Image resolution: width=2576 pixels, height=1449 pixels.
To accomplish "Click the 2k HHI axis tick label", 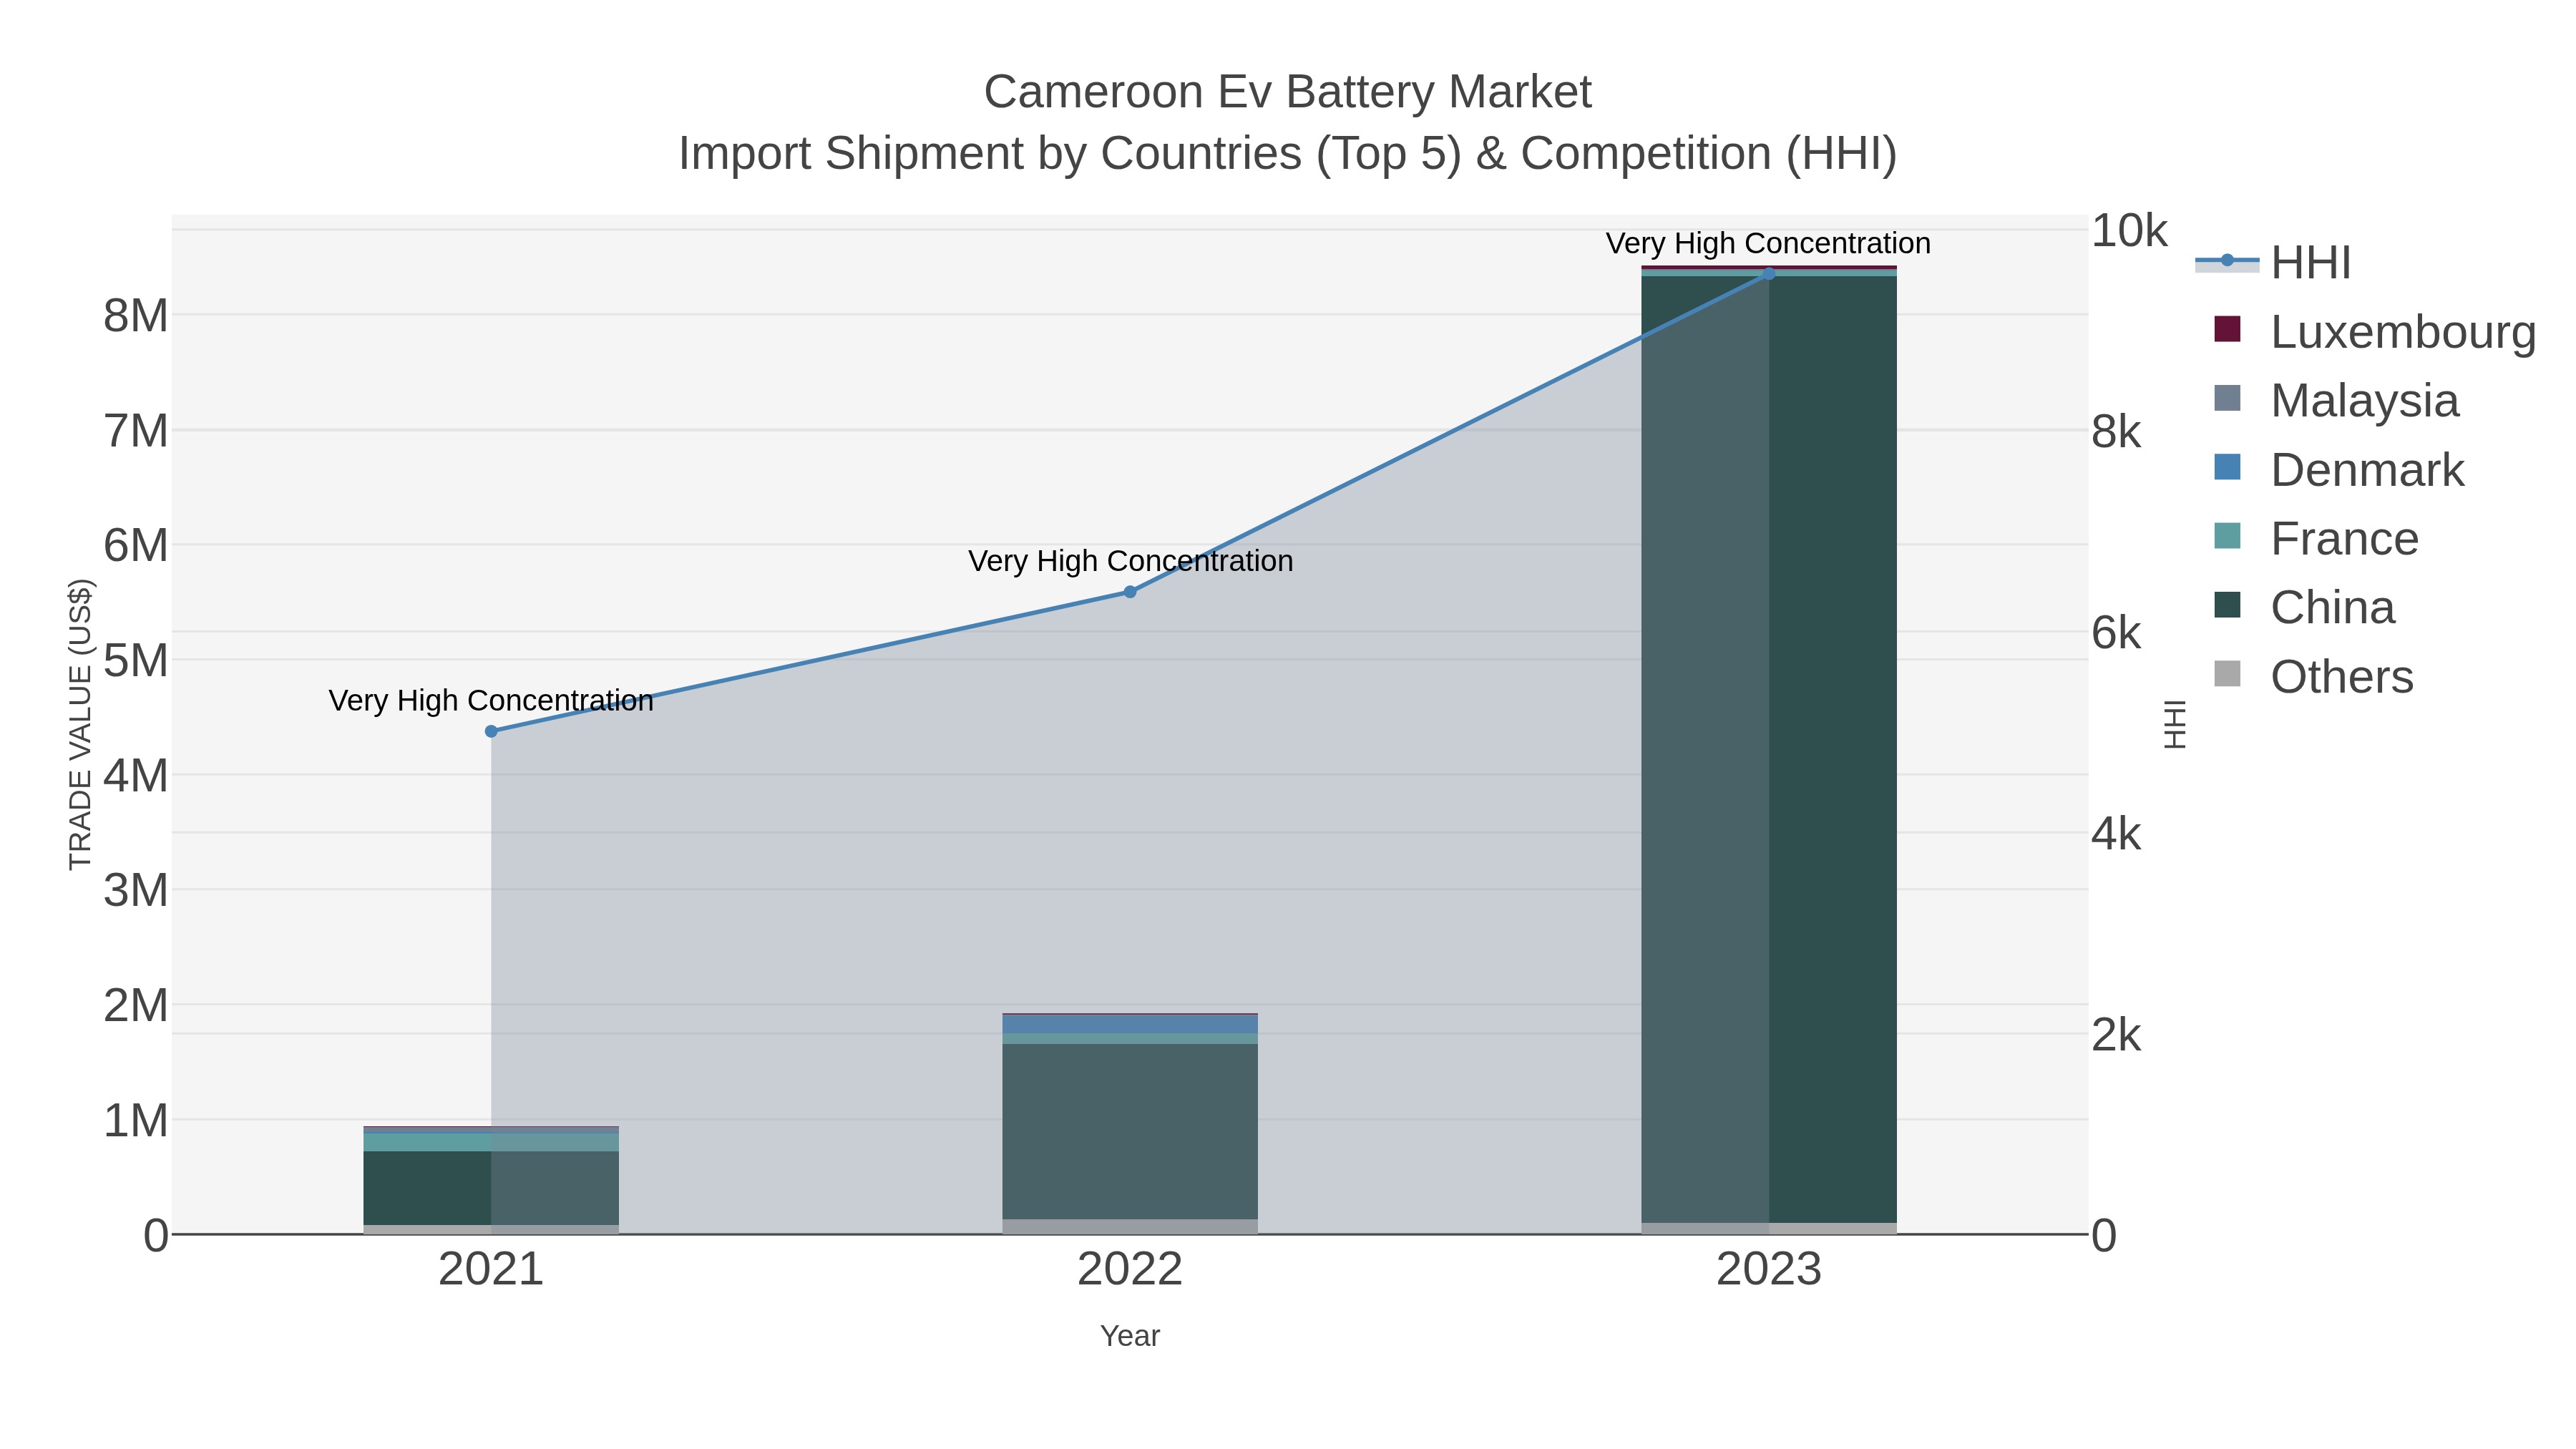I will point(2116,1036).
